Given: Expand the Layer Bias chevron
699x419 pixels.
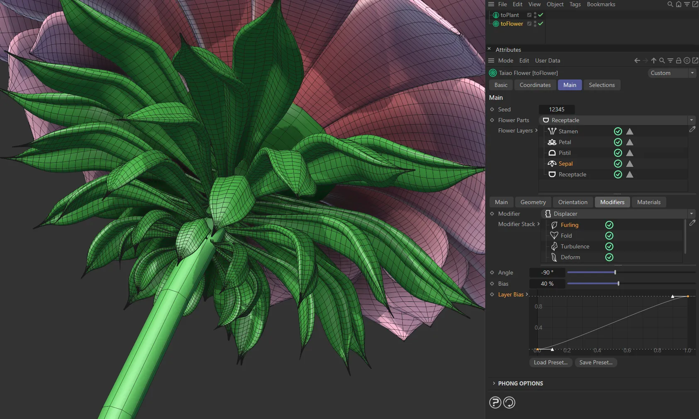Looking at the screenshot, I should 526,294.
